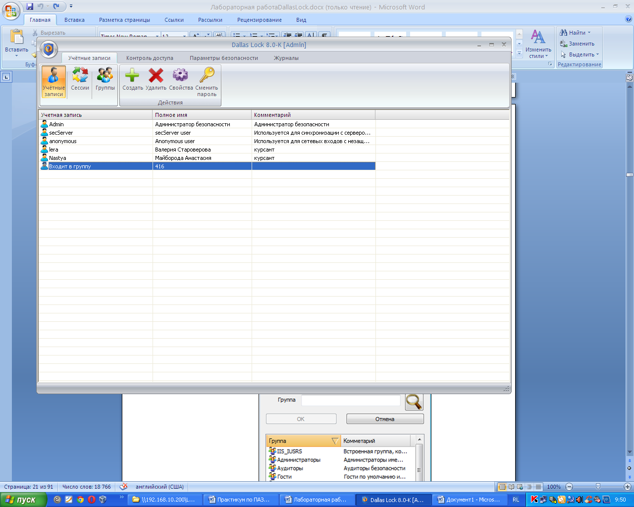Screen dimensions: 634x507
Task: Click 100% zoom level in status bar
Action: [x=554, y=487]
